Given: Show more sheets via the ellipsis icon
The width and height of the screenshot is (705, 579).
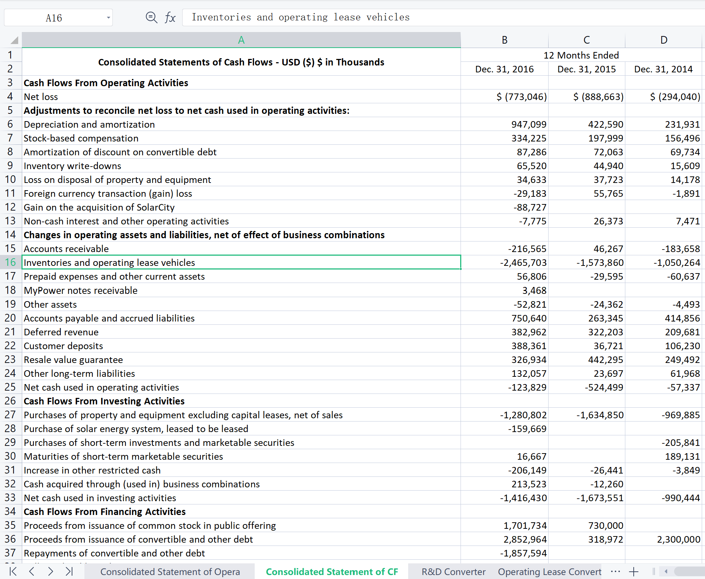Looking at the screenshot, I should (x=616, y=571).
